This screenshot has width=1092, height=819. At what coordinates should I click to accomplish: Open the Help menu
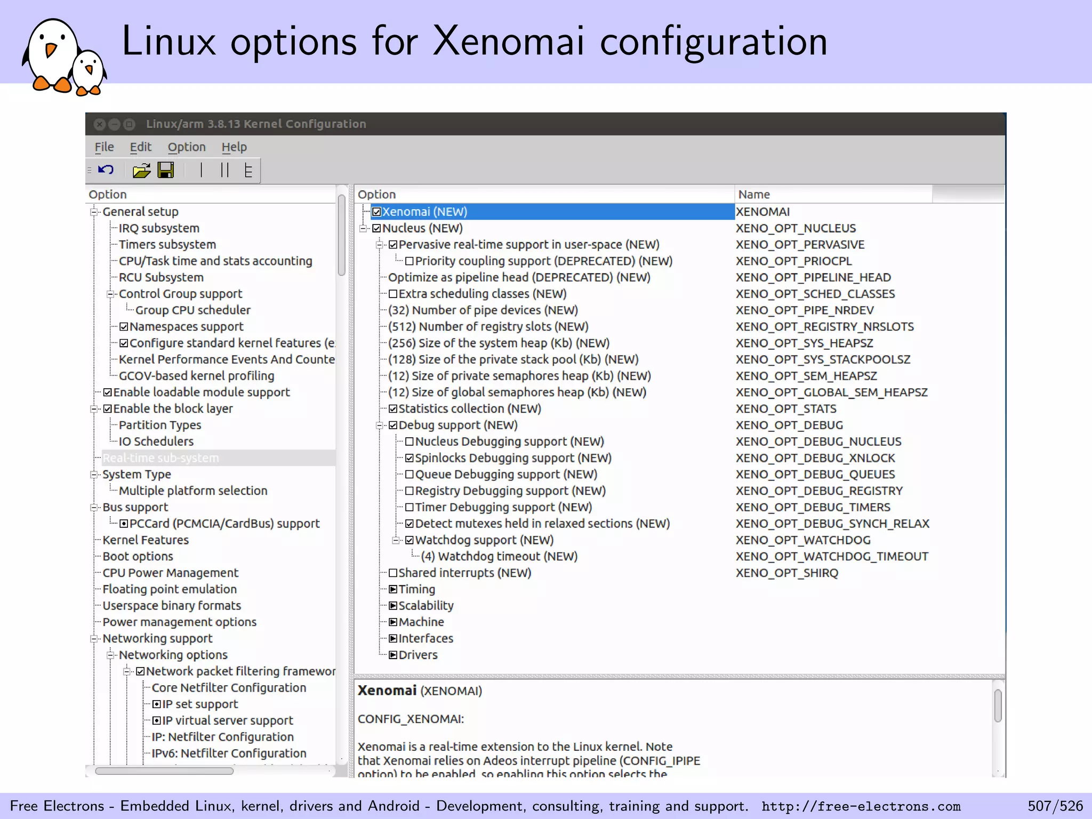[x=234, y=147]
